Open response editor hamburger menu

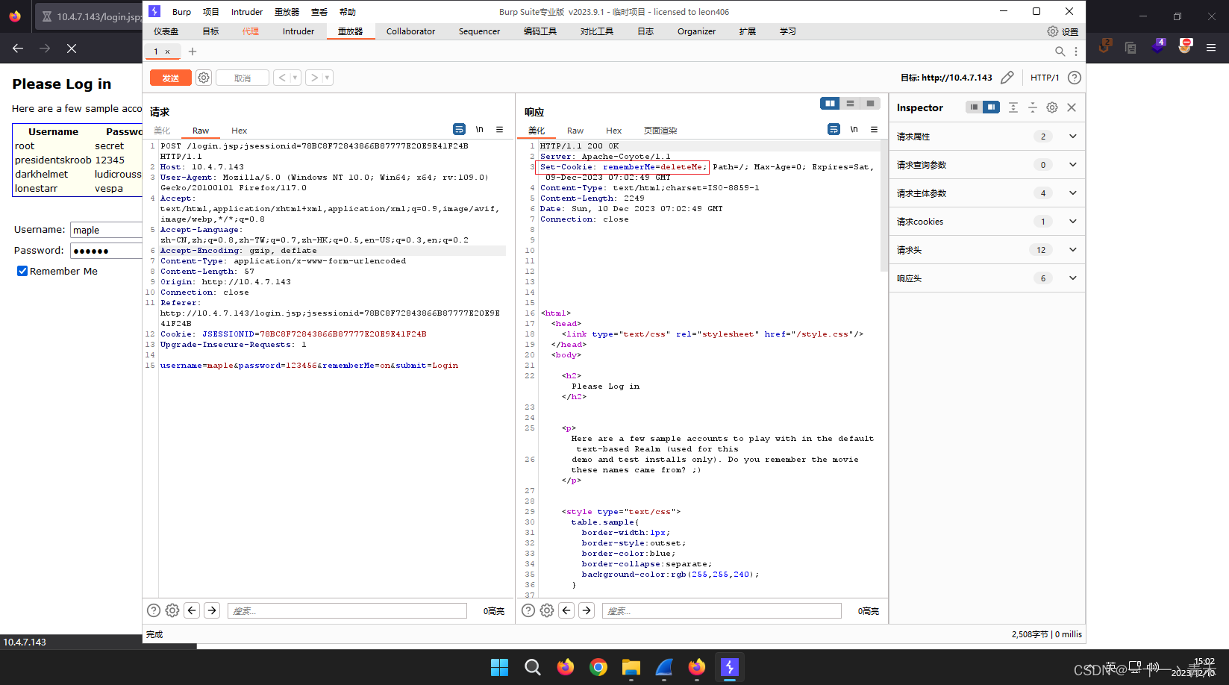[x=874, y=129]
